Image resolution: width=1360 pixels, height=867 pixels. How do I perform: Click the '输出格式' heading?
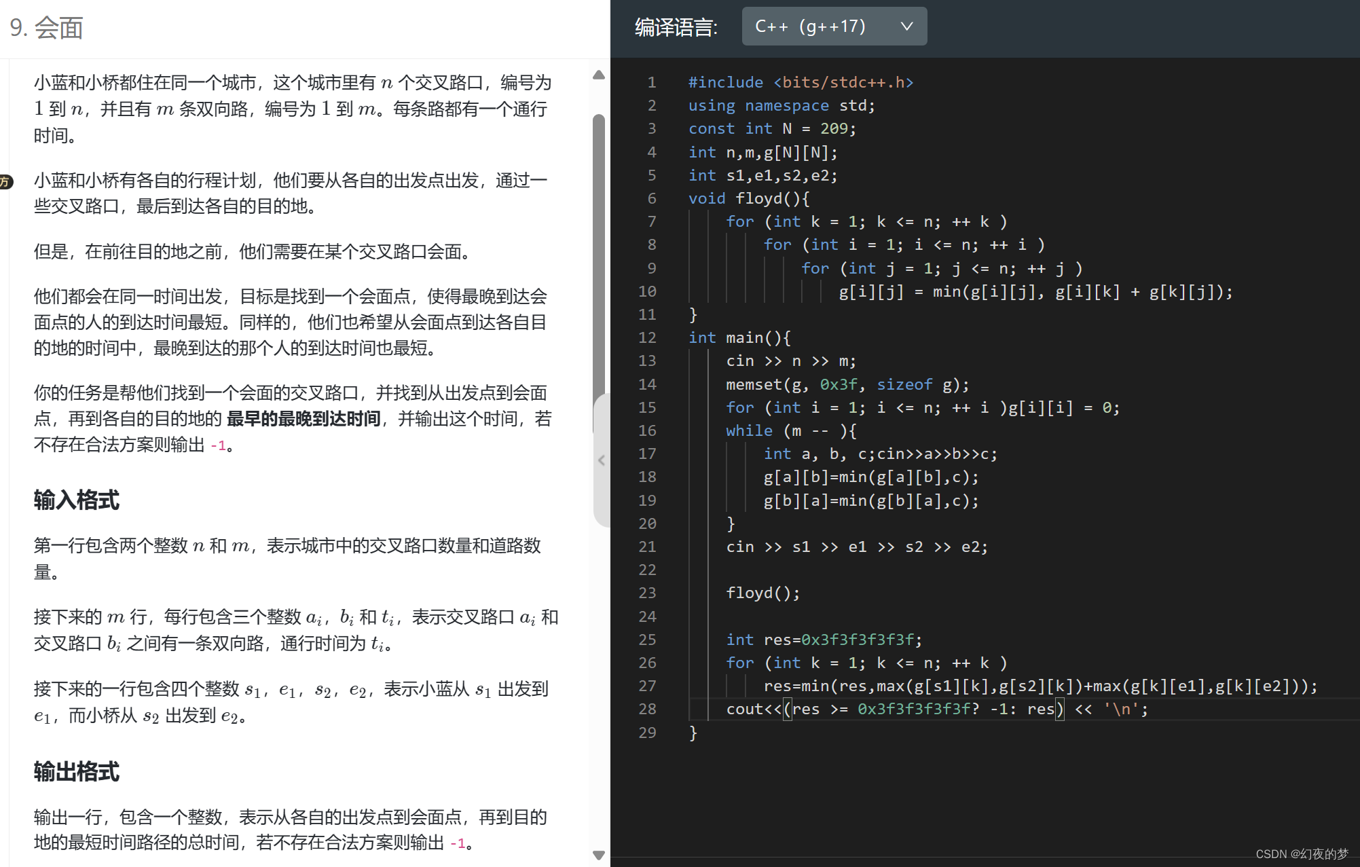[77, 772]
